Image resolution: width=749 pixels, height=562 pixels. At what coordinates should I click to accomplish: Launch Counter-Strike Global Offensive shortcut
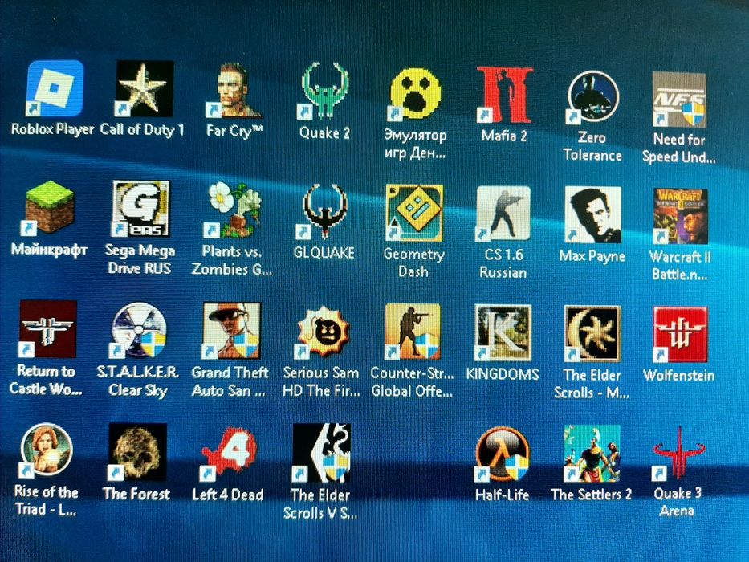[413, 332]
